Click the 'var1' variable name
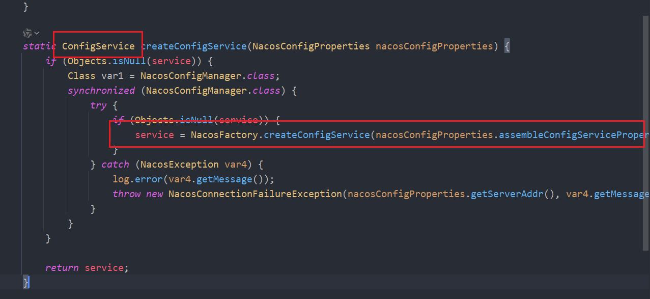Viewport: 650px width, 299px height. coord(112,76)
